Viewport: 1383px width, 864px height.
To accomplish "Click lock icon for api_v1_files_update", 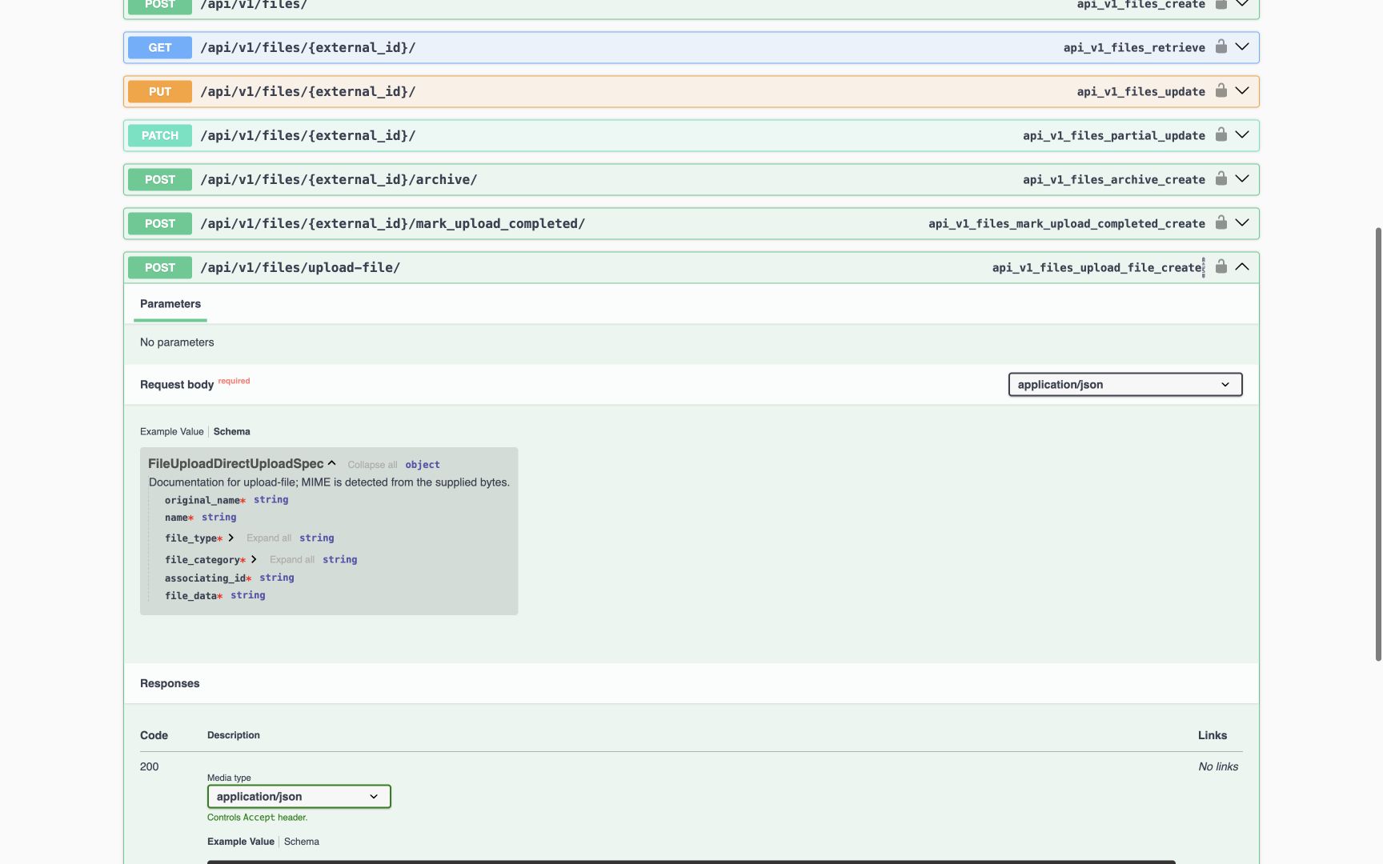I will 1221,90.
